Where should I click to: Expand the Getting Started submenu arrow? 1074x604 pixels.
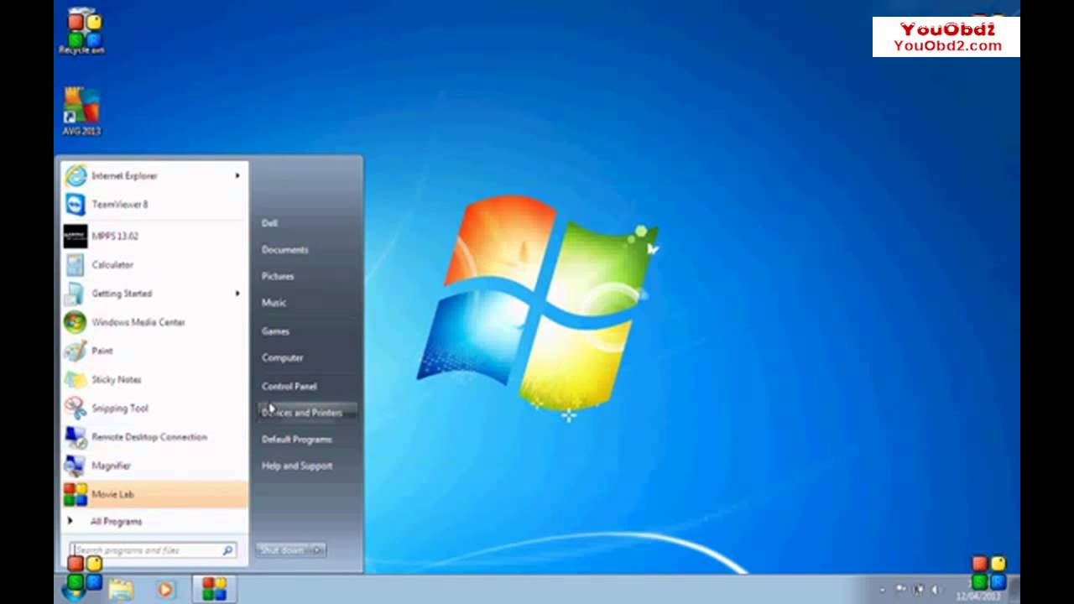coord(237,294)
